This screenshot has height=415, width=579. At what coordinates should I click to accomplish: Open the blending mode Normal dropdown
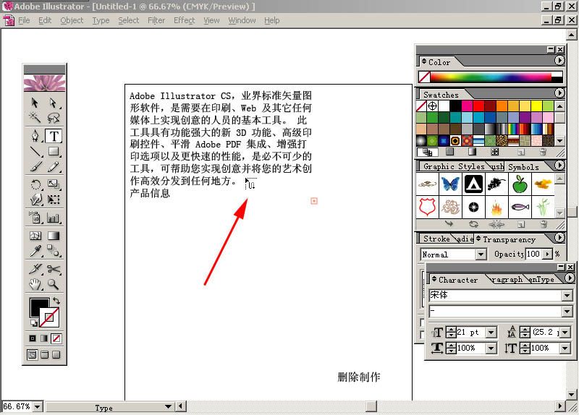(x=481, y=254)
